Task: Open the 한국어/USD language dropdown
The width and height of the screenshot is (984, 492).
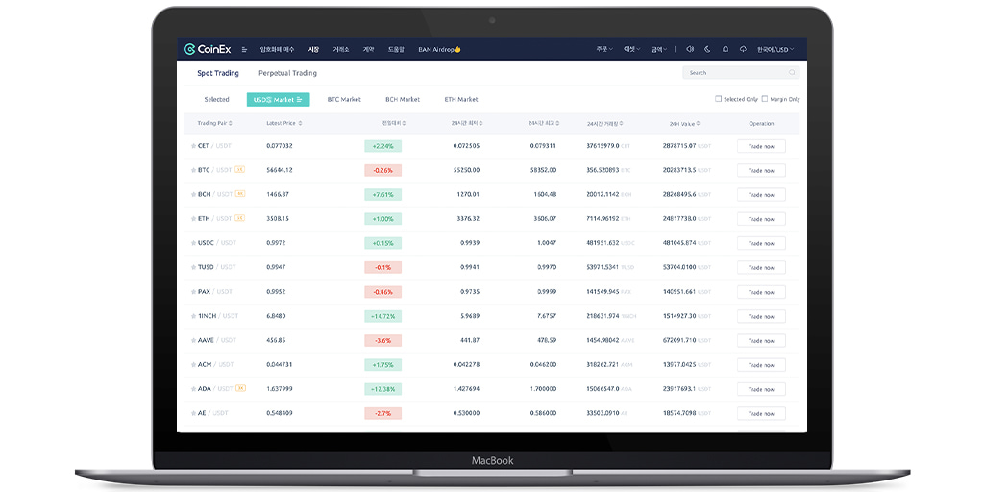Action: 775,49
